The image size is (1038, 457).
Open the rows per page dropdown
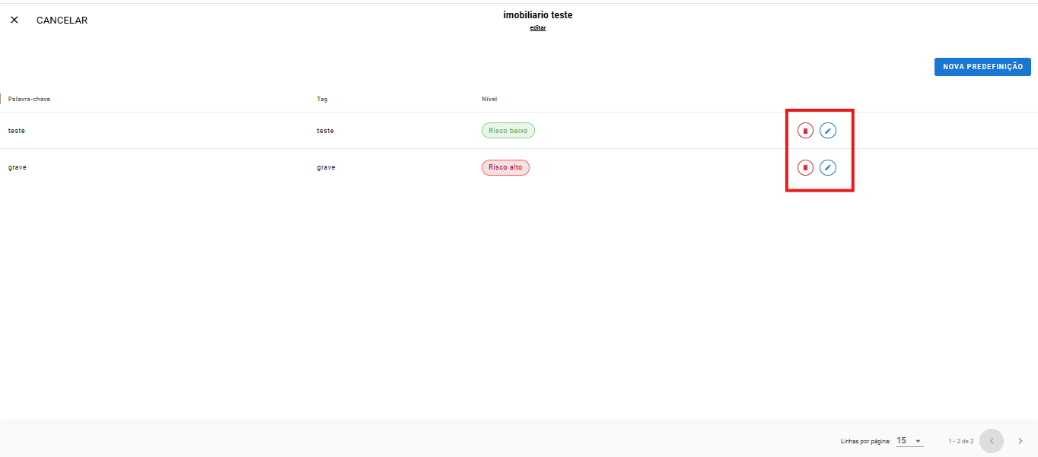909,440
